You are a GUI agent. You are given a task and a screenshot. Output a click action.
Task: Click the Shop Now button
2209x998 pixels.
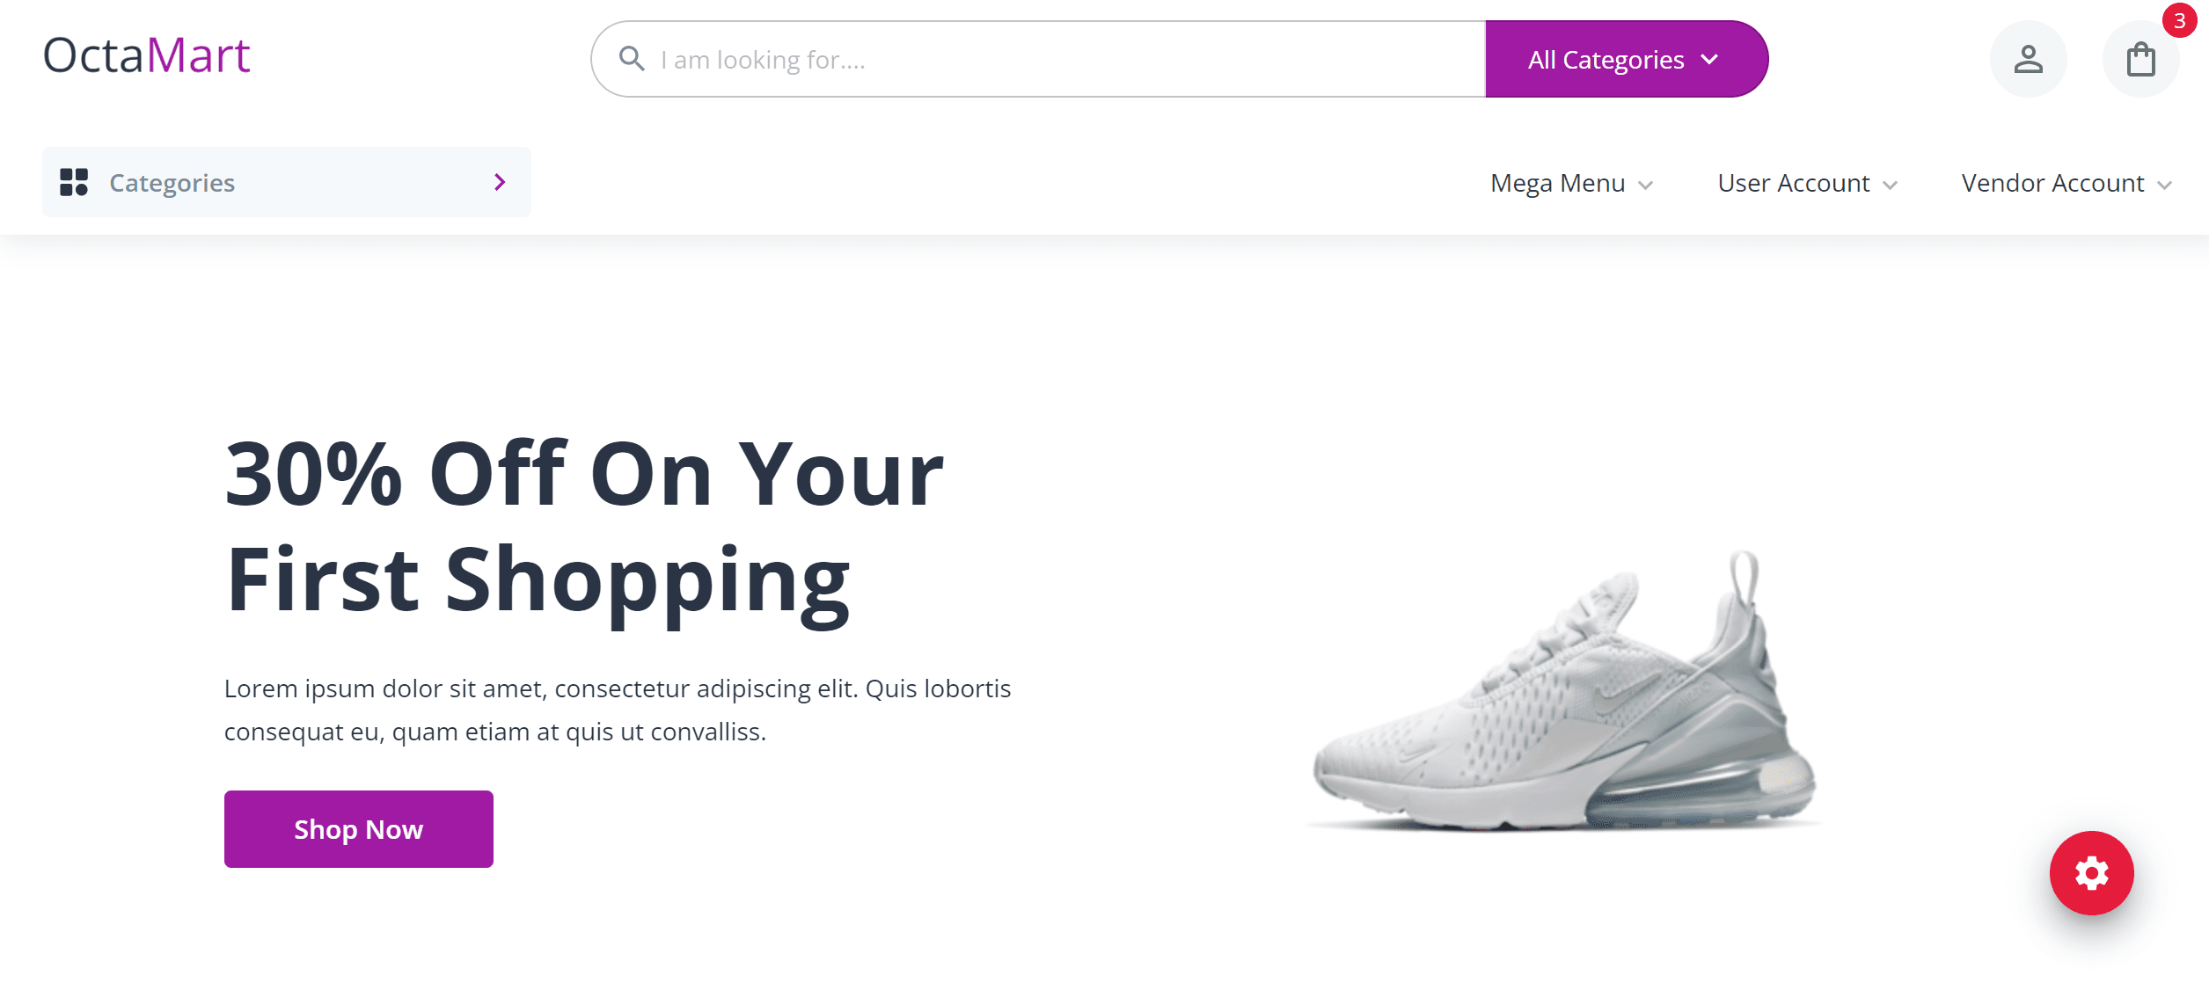358,828
